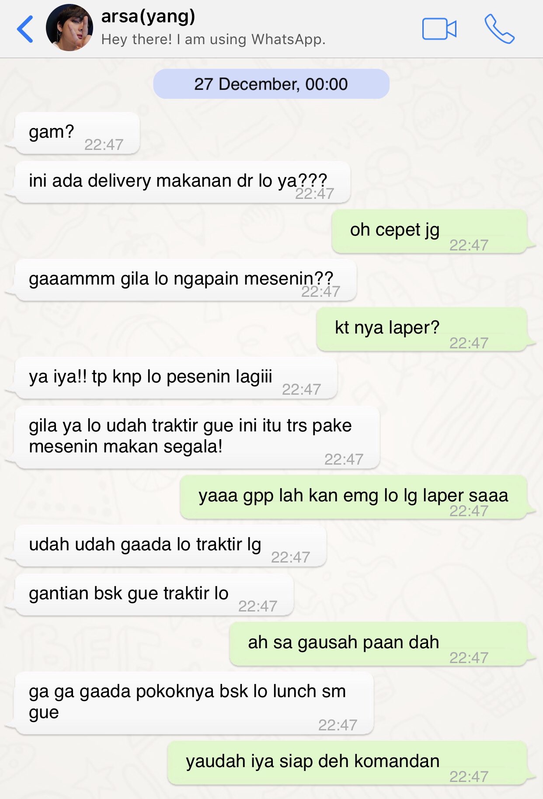Tap message starting 'gila ya lo udah traktir'
This screenshot has width=543, height=799.
[197, 438]
